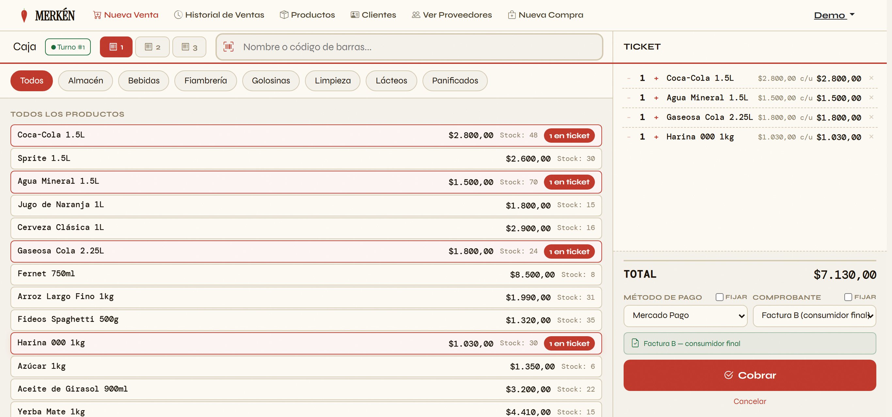Increase Harina 000 1kg quantity in ticket
This screenshot has height=417, width=892.
(x=656, y=137)
